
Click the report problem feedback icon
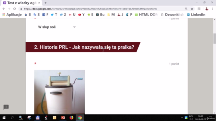(6, 107)
